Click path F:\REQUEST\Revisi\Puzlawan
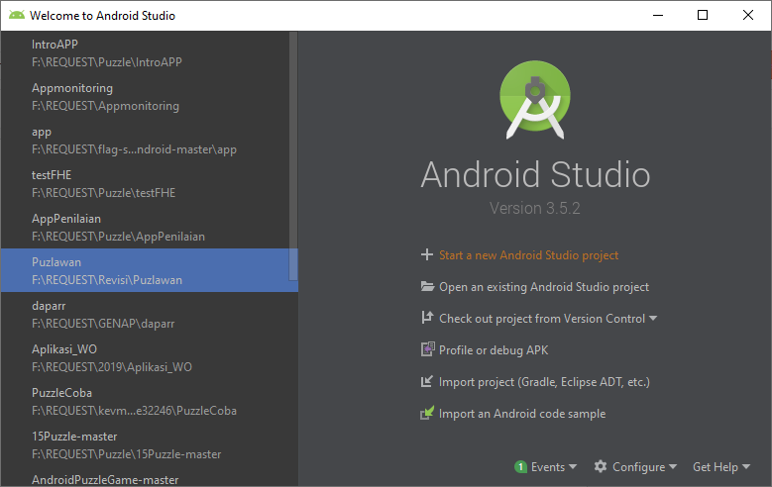 pyautogui.click(x=107, y=280)
